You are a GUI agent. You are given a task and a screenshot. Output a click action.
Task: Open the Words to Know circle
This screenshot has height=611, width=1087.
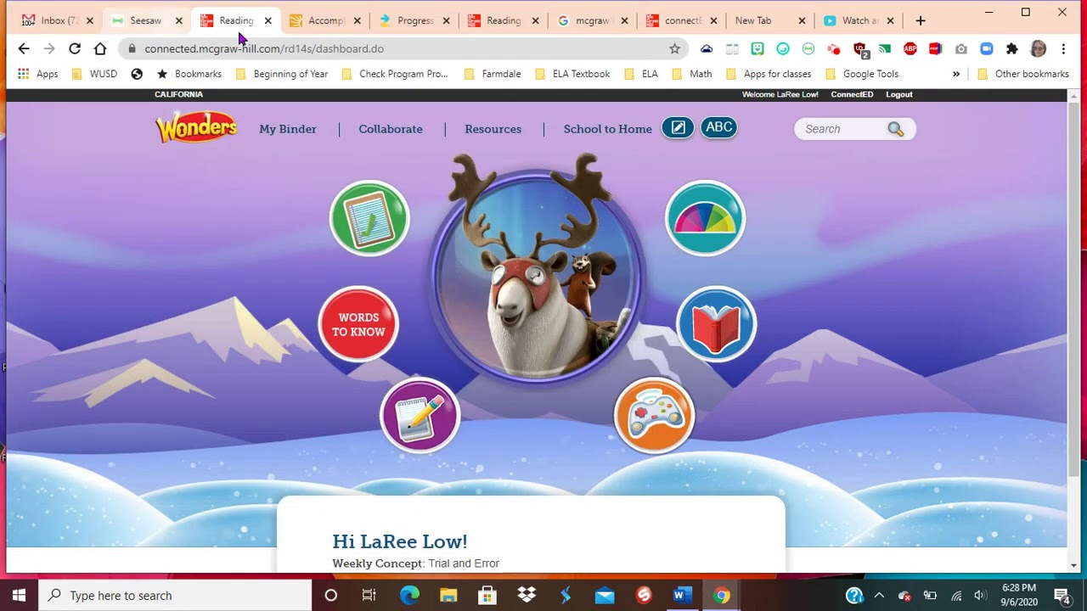(358, 324)
